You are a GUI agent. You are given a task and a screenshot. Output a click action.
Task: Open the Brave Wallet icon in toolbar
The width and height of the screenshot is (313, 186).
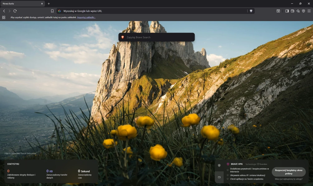pos(292,11)
